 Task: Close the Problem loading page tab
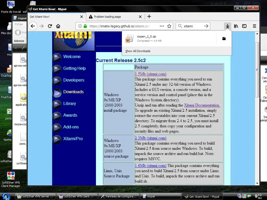coord(140,17)
